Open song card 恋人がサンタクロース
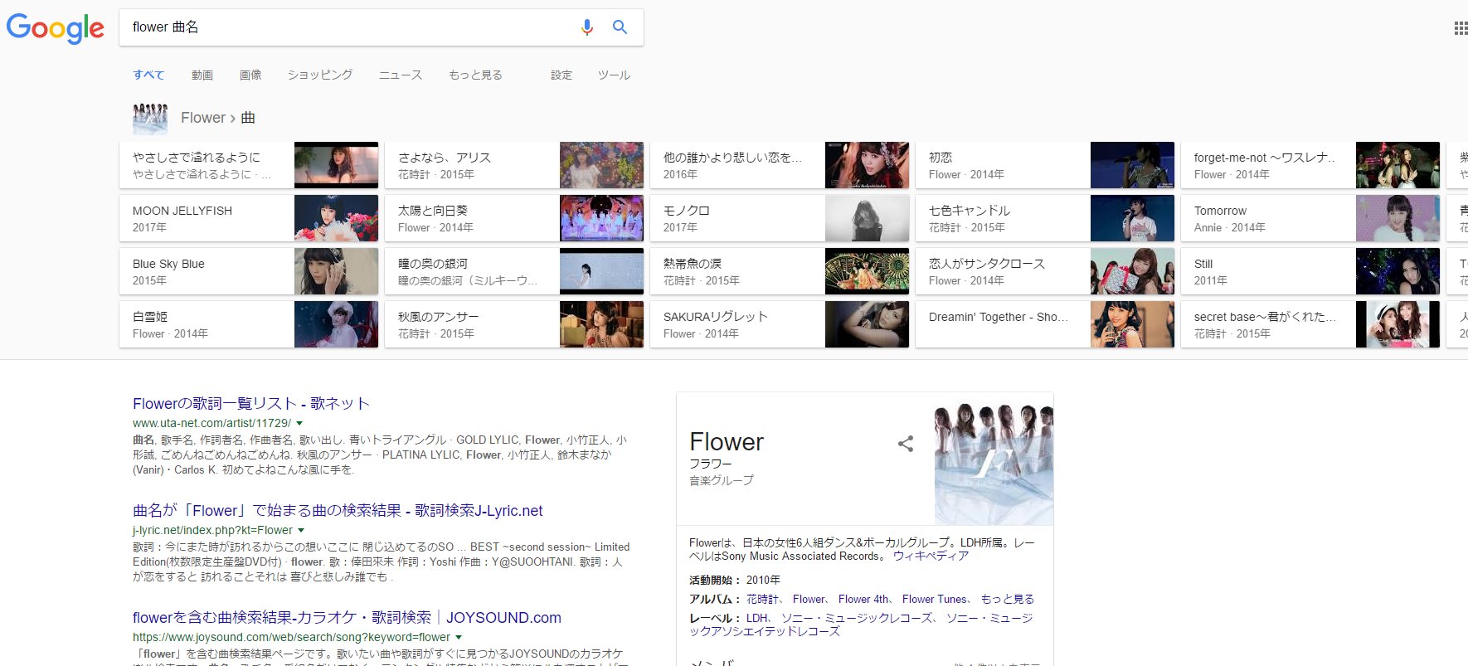Screen dimensions: 1468x666 [1045, 271]
